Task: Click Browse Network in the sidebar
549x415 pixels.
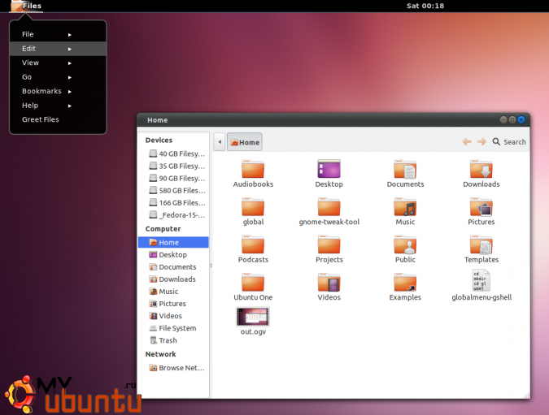Action: 176,368
